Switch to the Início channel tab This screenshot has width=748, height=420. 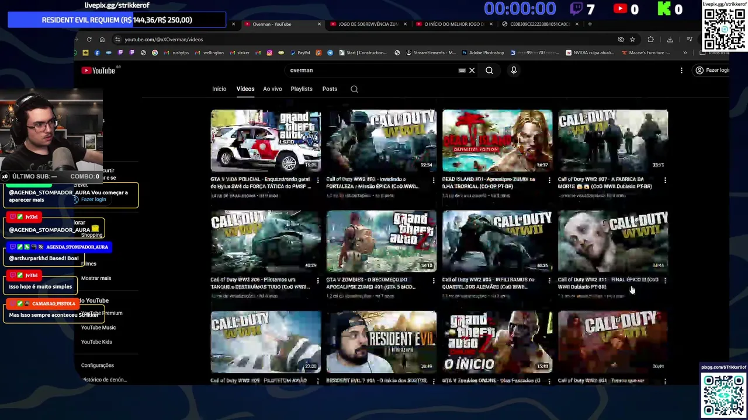click(219, 89)
